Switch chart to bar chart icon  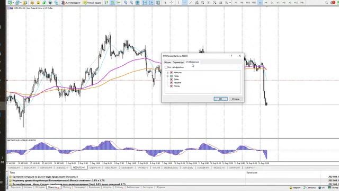(106, 3)
